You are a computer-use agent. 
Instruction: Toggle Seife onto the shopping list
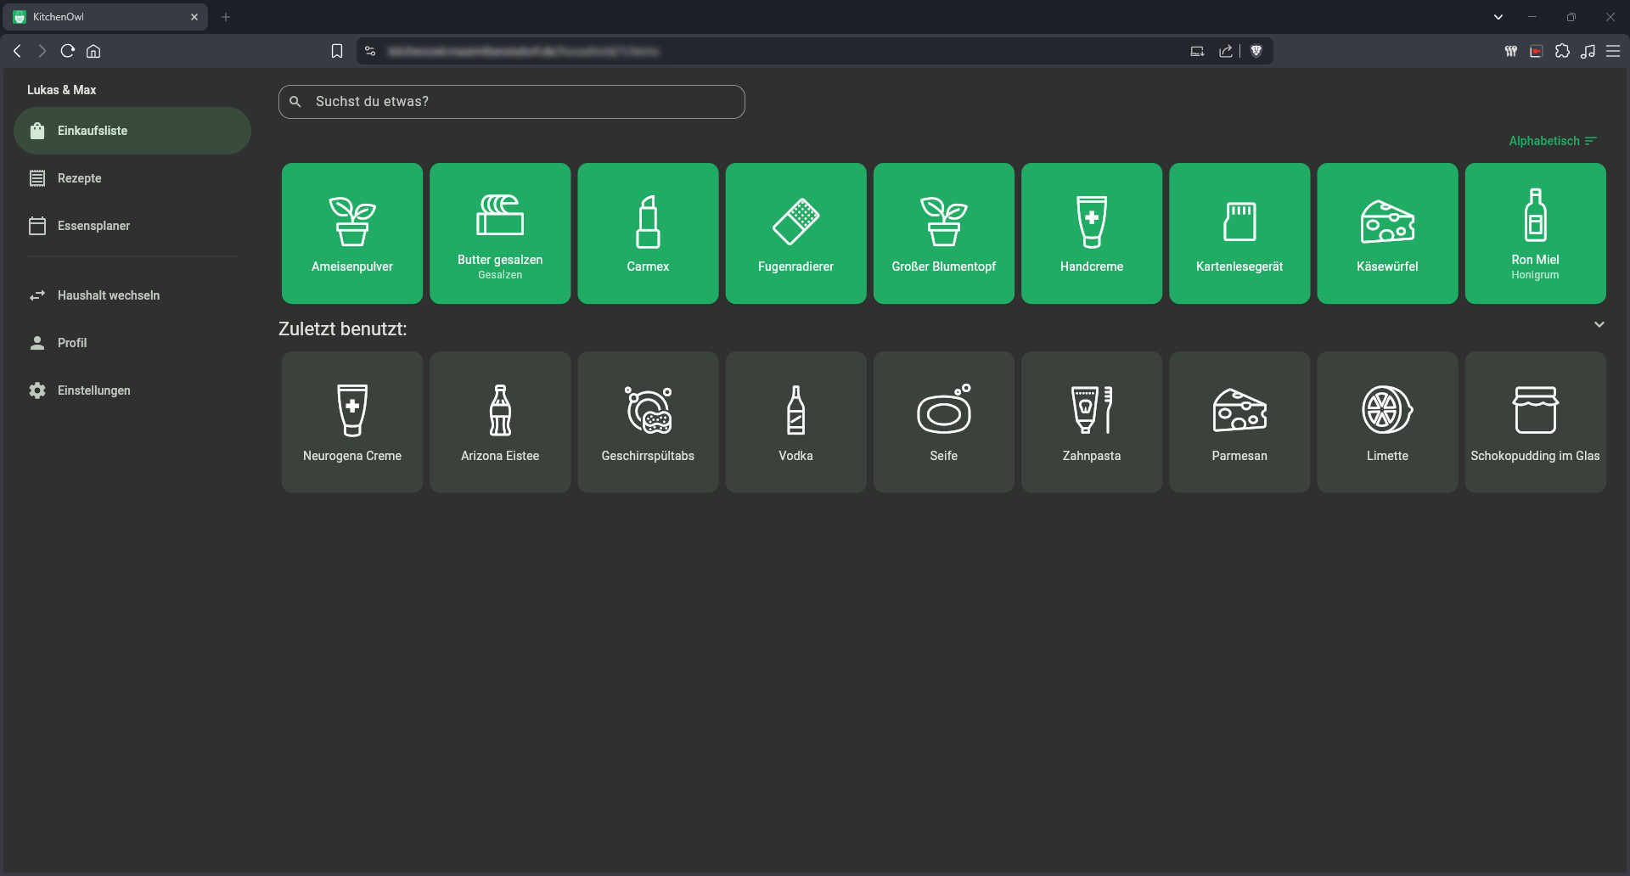943,422
